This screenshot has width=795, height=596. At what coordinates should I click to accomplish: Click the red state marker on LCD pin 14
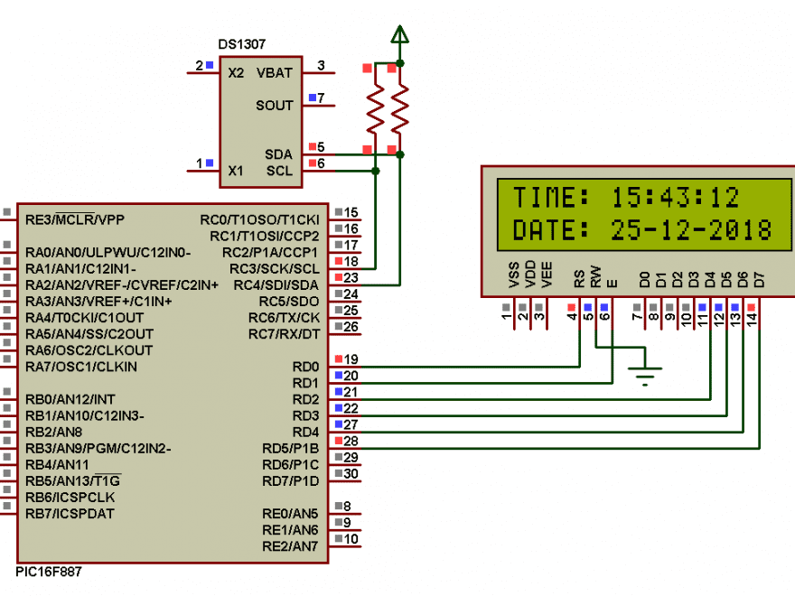point(751,307)
